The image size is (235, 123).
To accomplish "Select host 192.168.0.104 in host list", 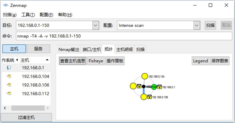I will pyautogui.click(x=26, y=76).
